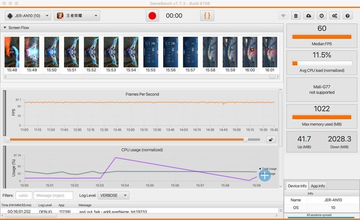Click the Message regex filter field

tap(53, 195)
